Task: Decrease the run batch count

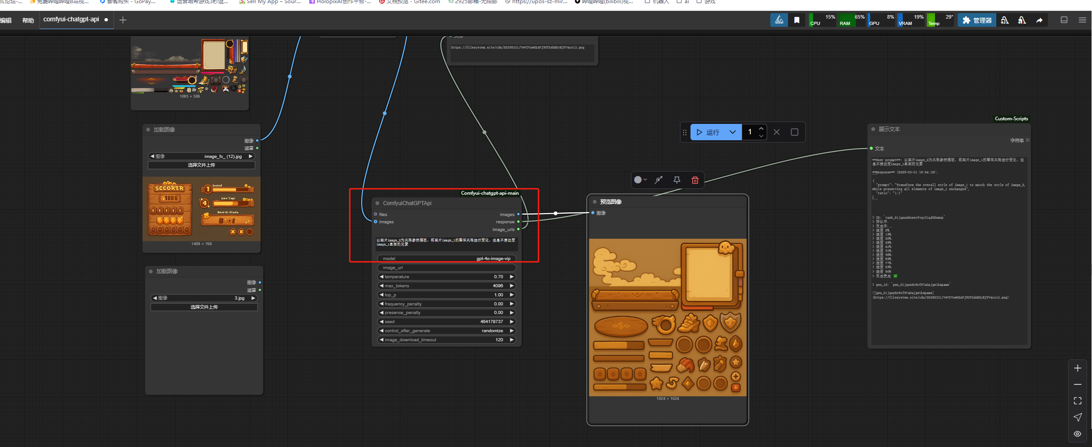Action: coord(761,136)
